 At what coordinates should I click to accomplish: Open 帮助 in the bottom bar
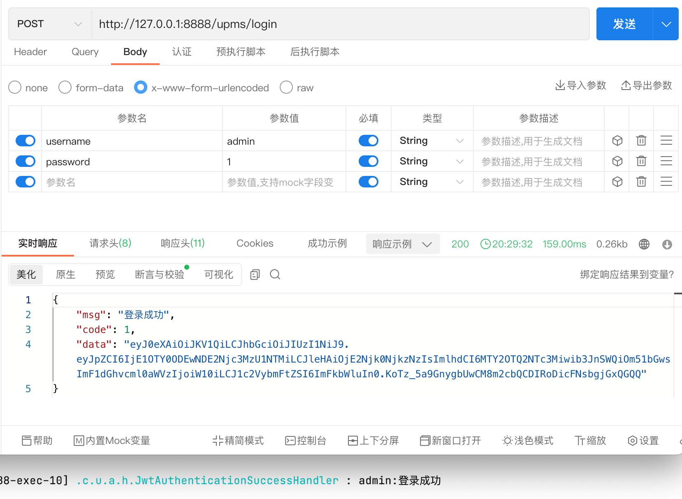coord(37,441)
